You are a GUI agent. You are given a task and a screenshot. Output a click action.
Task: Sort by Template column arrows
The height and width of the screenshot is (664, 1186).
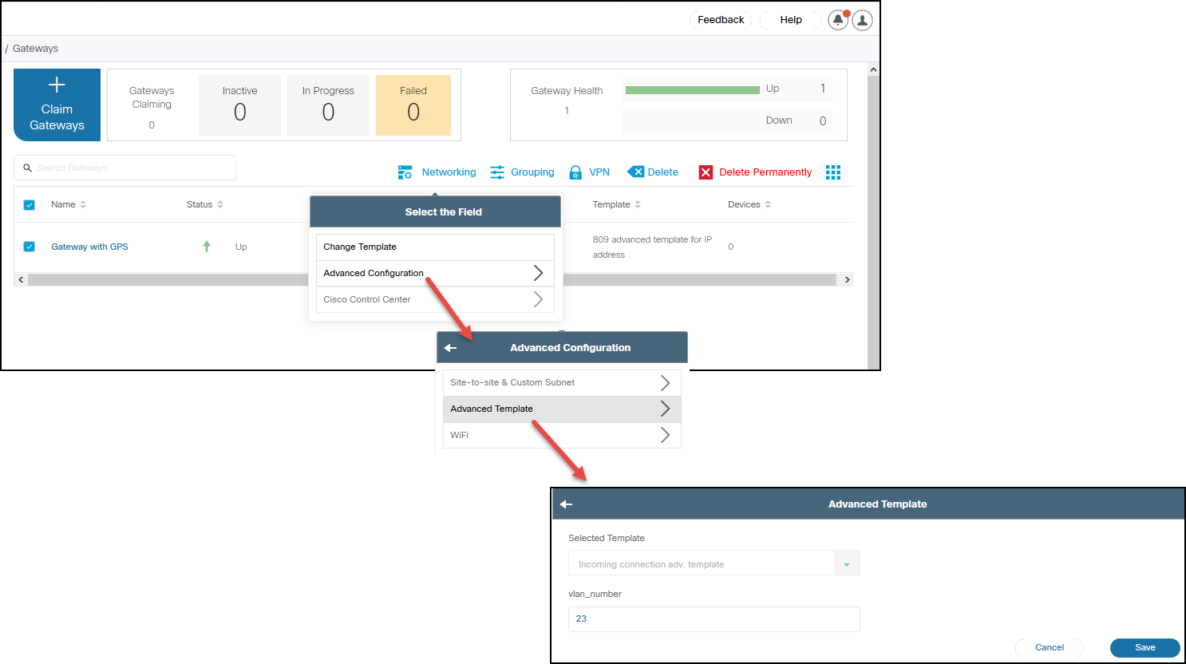point(638,204)
